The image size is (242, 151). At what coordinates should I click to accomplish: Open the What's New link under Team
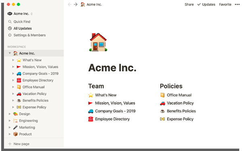[x=106, y=95]
